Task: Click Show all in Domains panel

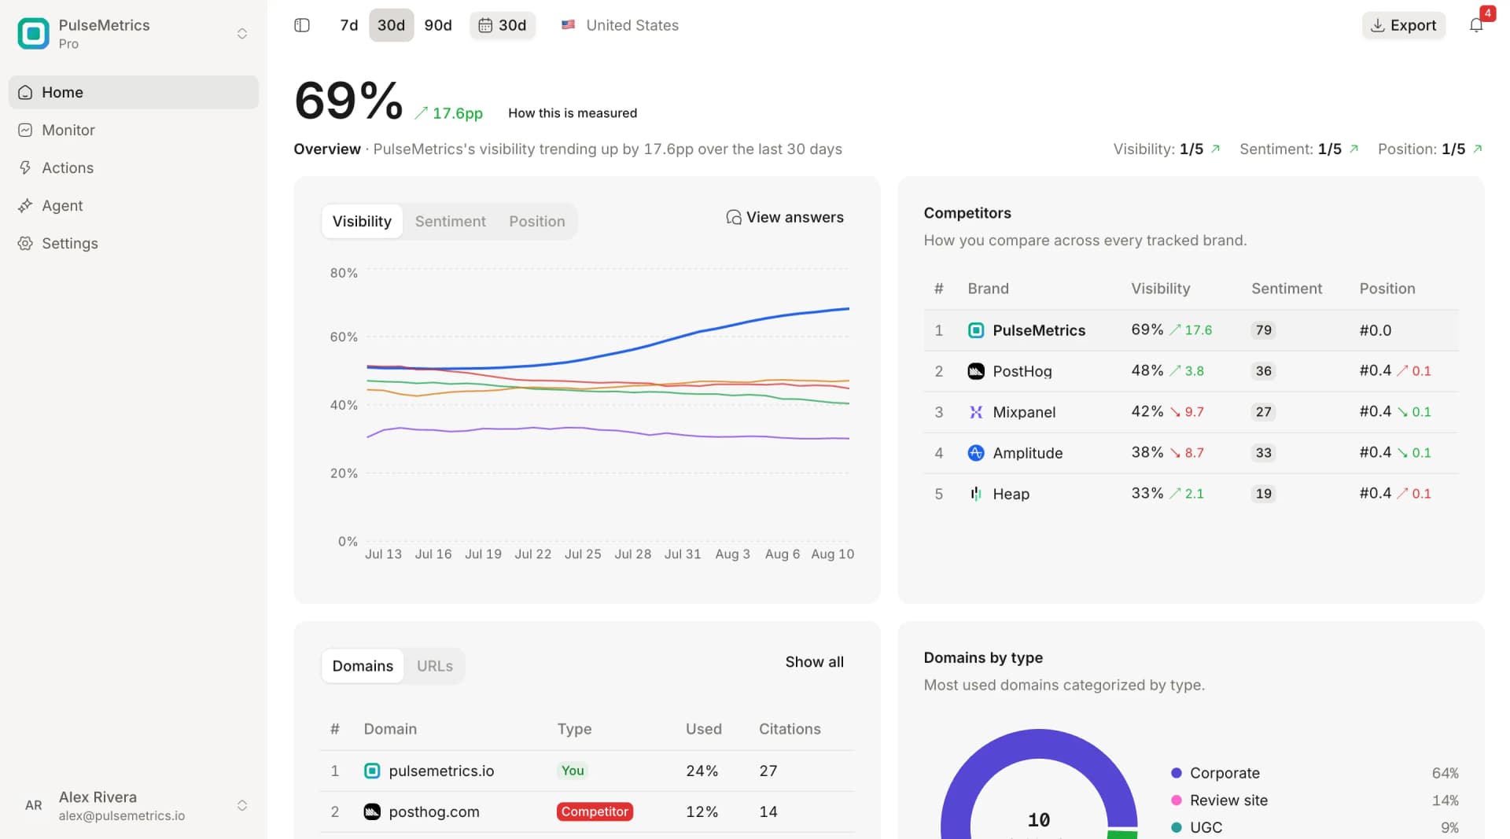Action: point(814,662)
